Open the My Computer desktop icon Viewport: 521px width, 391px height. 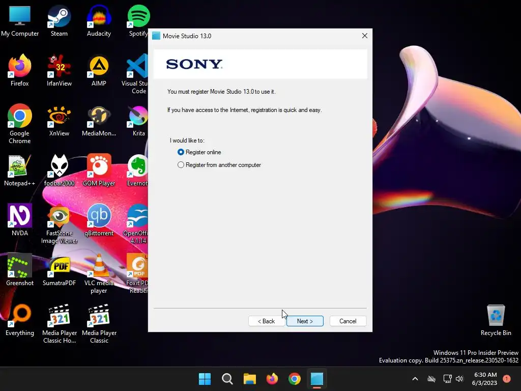click(x=20, y=21)
